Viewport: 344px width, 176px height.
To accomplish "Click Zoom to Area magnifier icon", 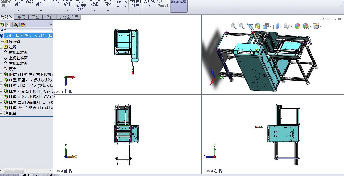I will click(241, 26).
